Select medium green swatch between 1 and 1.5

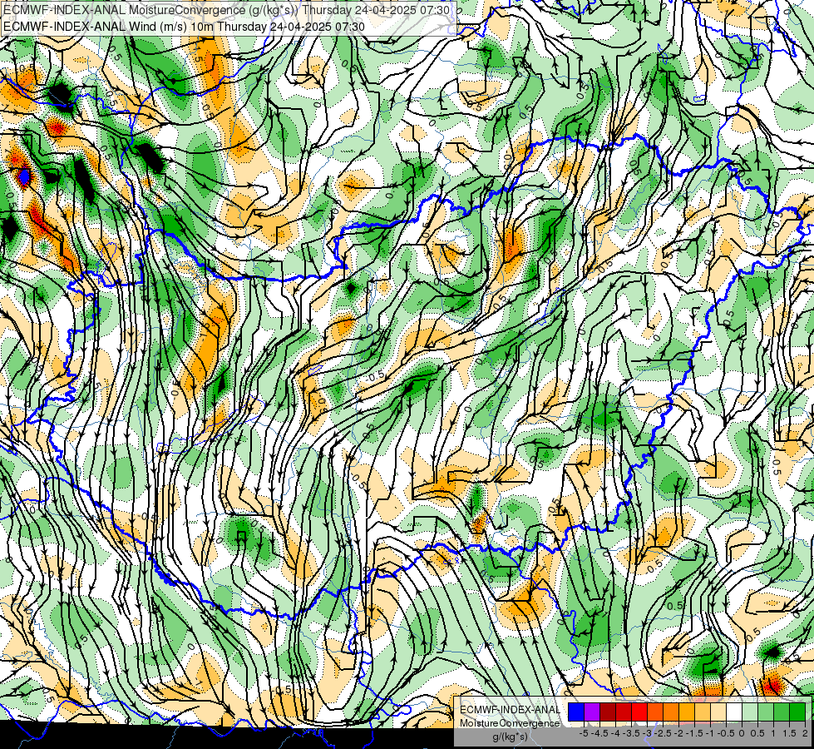(782, 712)
